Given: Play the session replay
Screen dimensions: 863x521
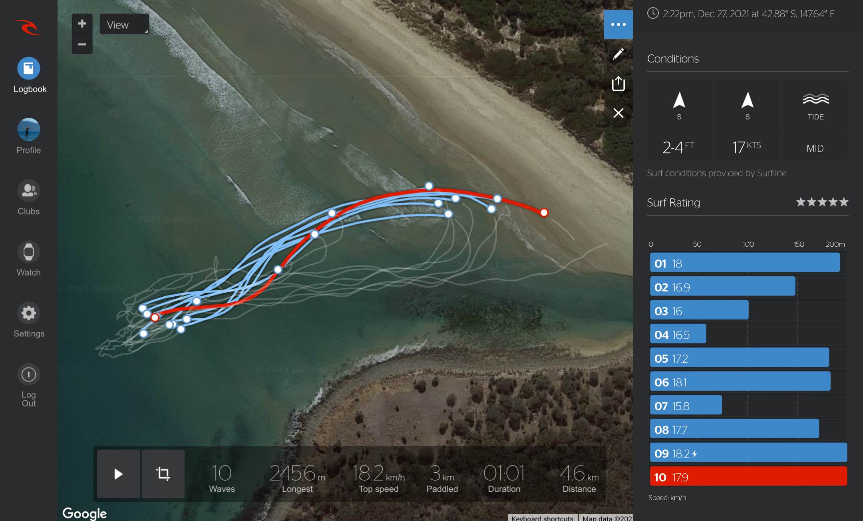Looking at the screenshot, I should (x=118, y=474).
